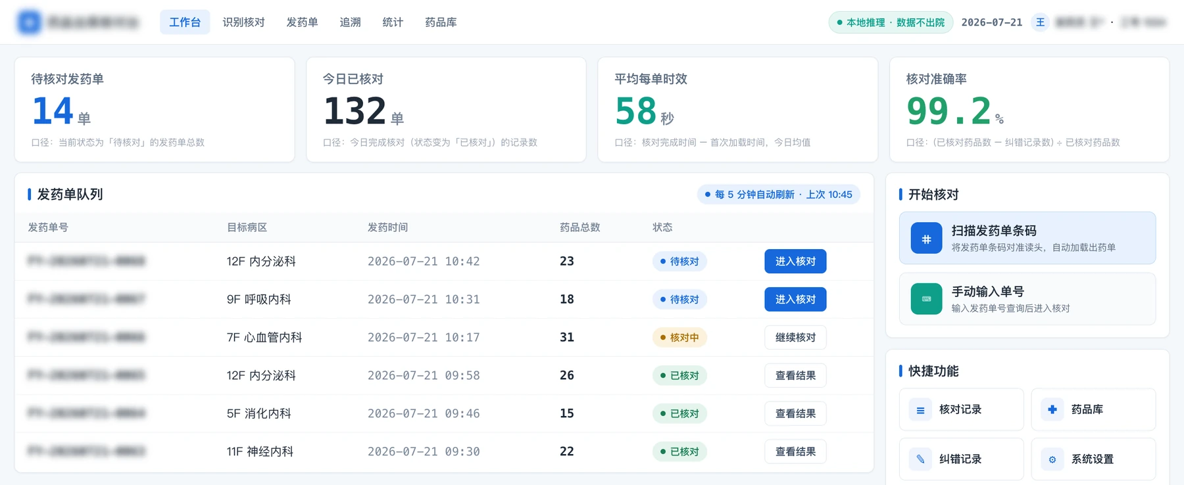
Task: Click the 发药时间 column header
Action: (x=387, y=227)
